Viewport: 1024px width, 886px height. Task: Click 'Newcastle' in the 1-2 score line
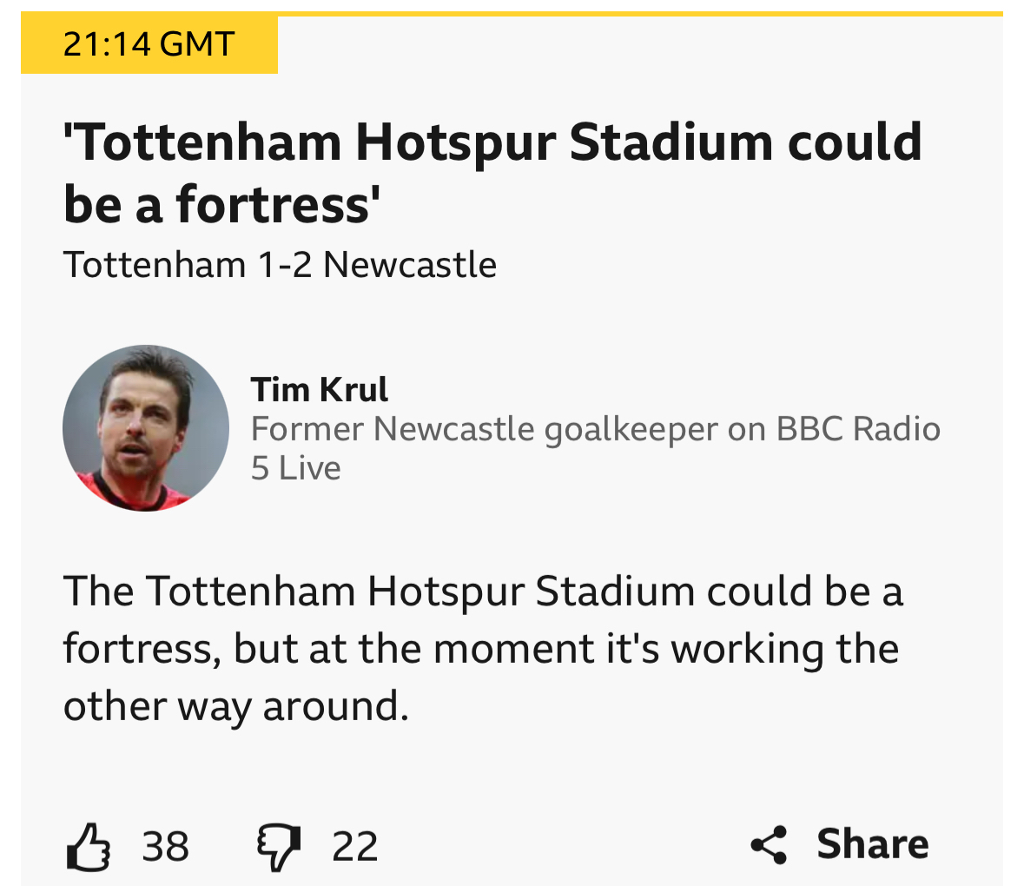[x=410, y=265]
